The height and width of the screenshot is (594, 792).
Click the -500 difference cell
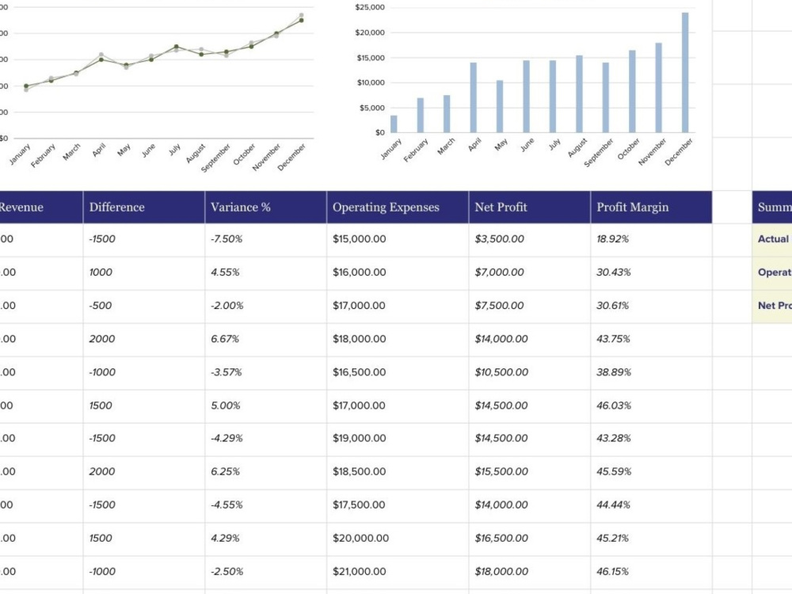pyautogui.click(x=144, y=306)
